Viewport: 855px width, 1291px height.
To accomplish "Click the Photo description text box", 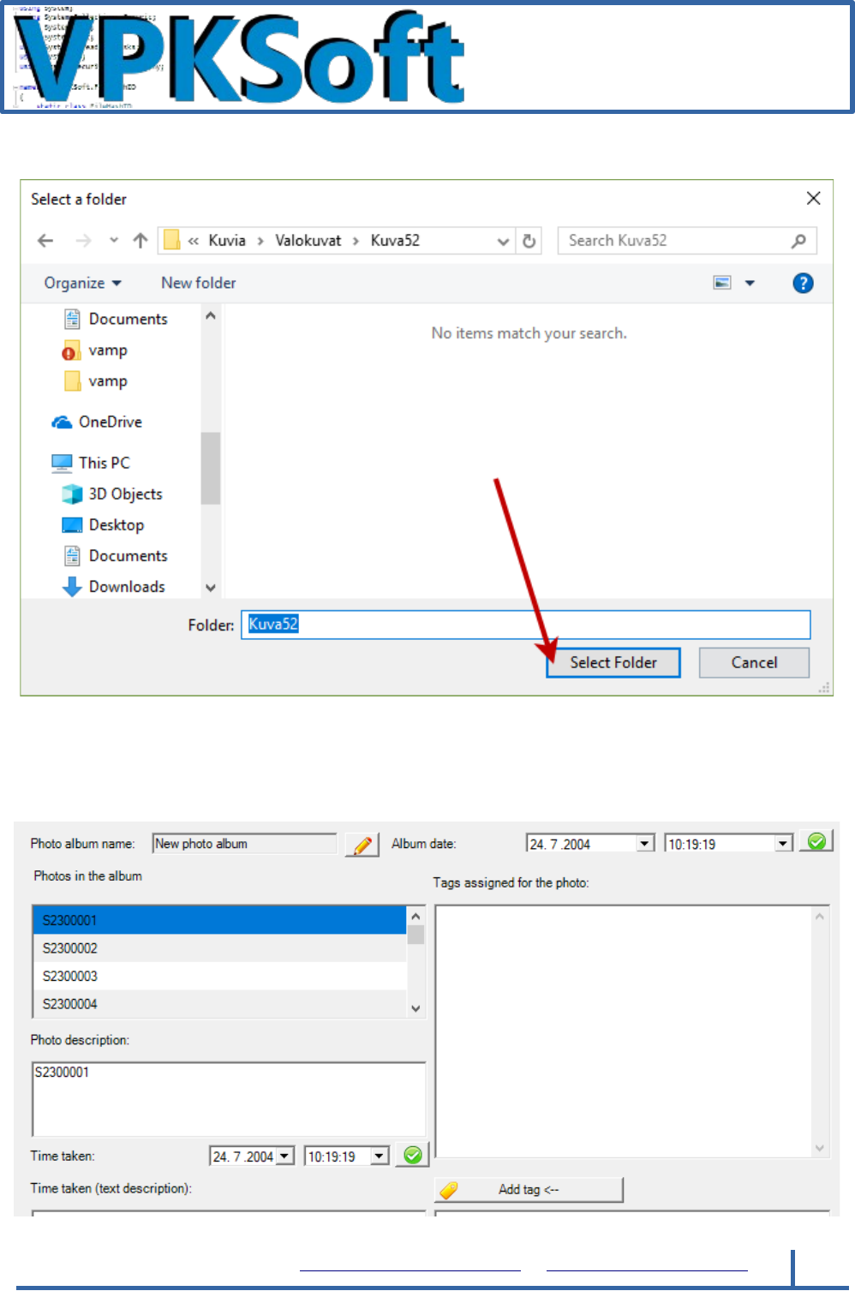I will [229, 1100].
